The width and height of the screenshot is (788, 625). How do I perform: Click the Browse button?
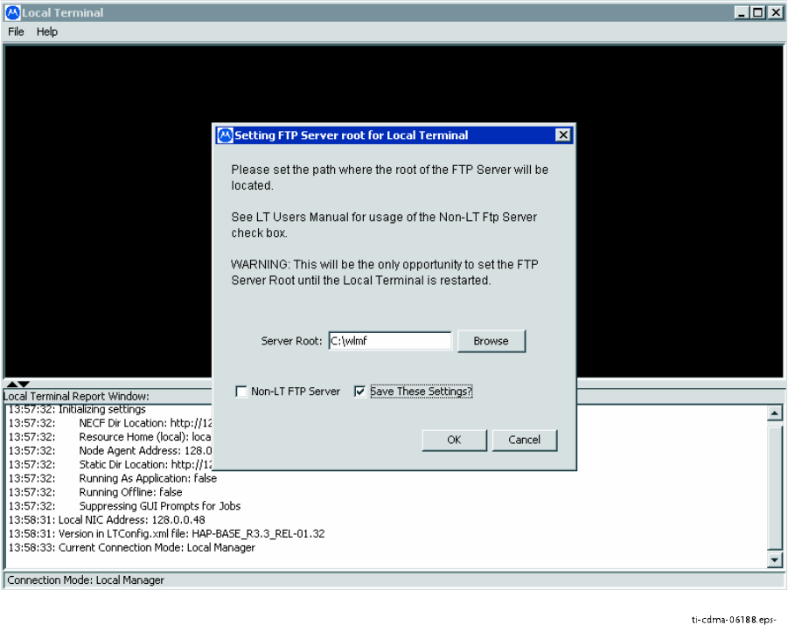[x=491, y=341]
